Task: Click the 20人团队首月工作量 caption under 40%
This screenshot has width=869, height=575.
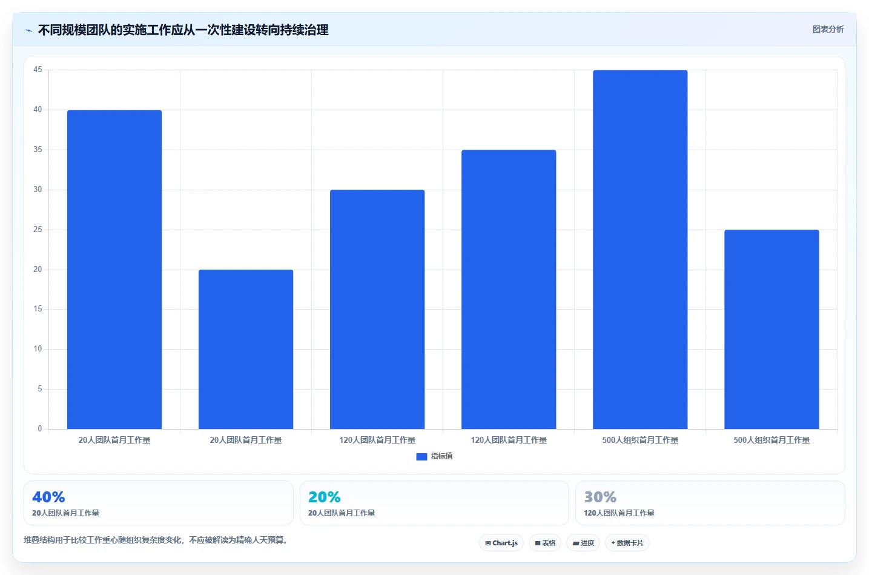Action: pyautogui.click(x=65, y=513)
